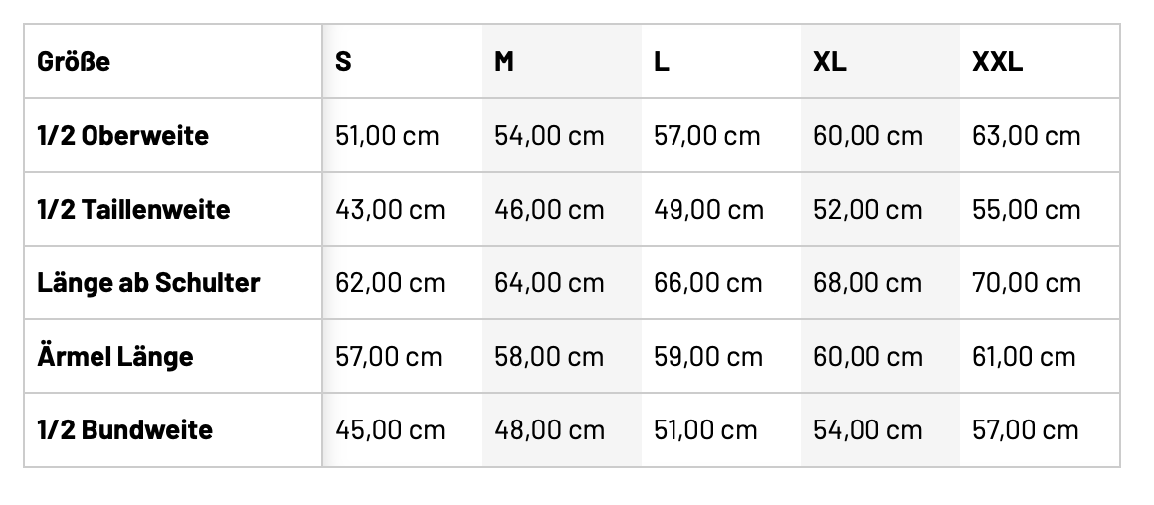The height and width of the screenshot is (505, 1154).
Task: Click the 46,00 cm Taillenweite value for M
Action: click(549, 209)
